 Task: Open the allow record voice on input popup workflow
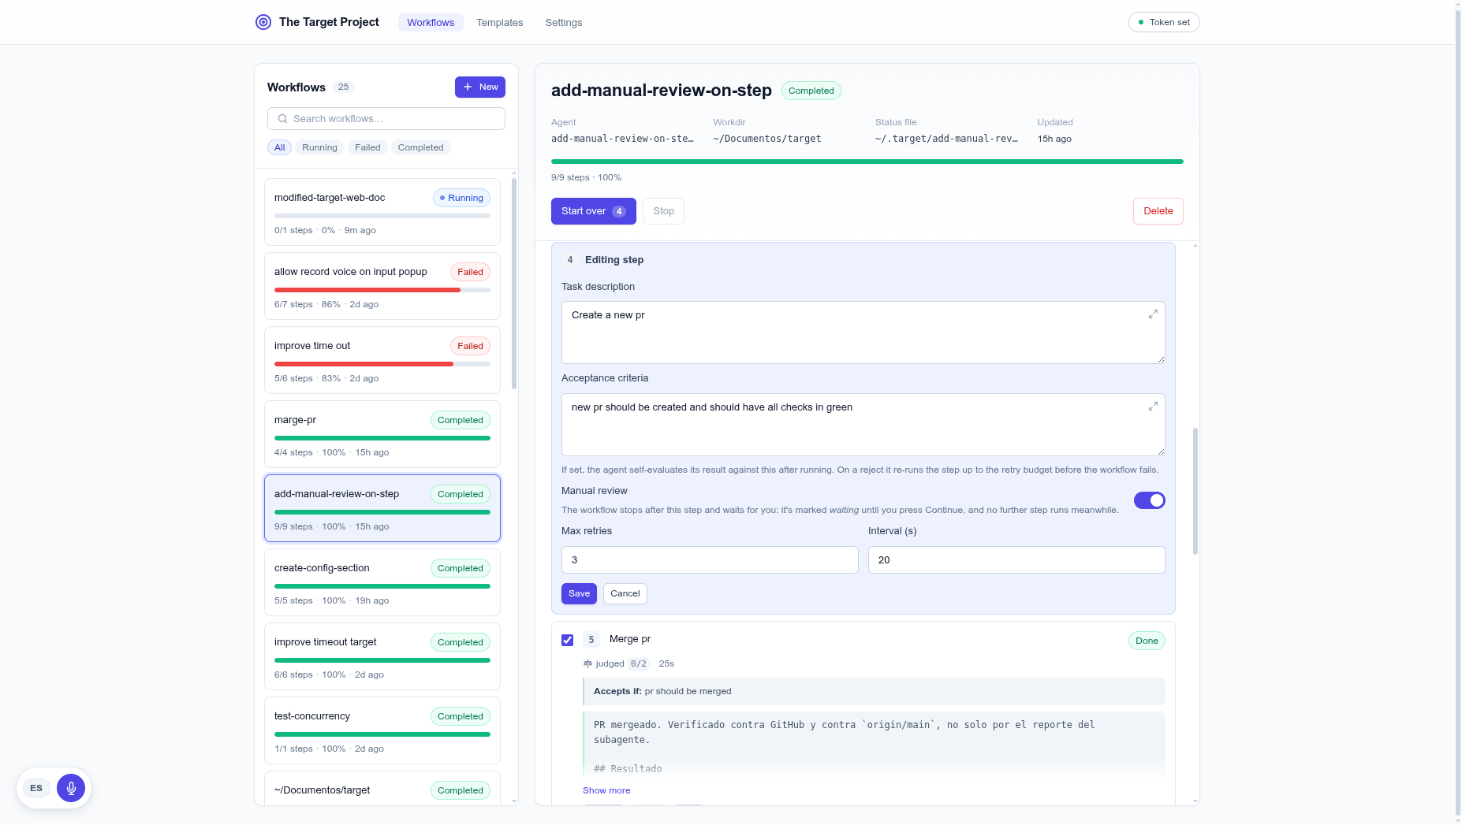pos(382,286)
